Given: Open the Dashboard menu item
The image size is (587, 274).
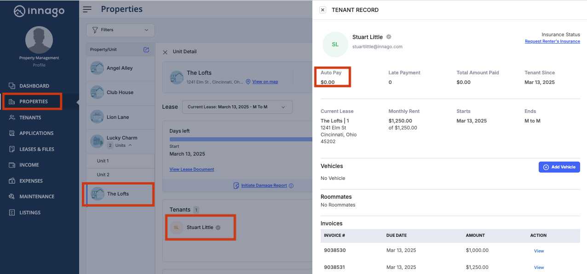Looking at the screenshot, I should click(x=34, y=86).
